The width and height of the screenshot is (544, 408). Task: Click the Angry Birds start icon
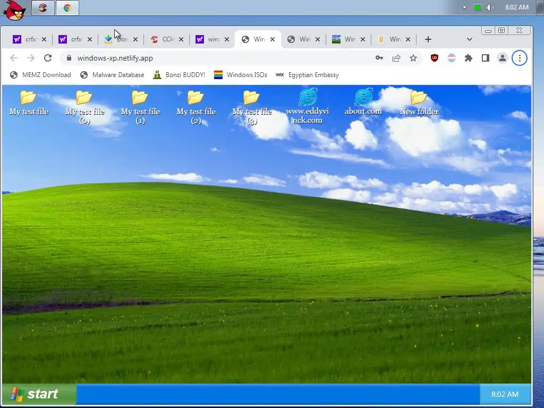pyautogui.click(x=14, y=10)
